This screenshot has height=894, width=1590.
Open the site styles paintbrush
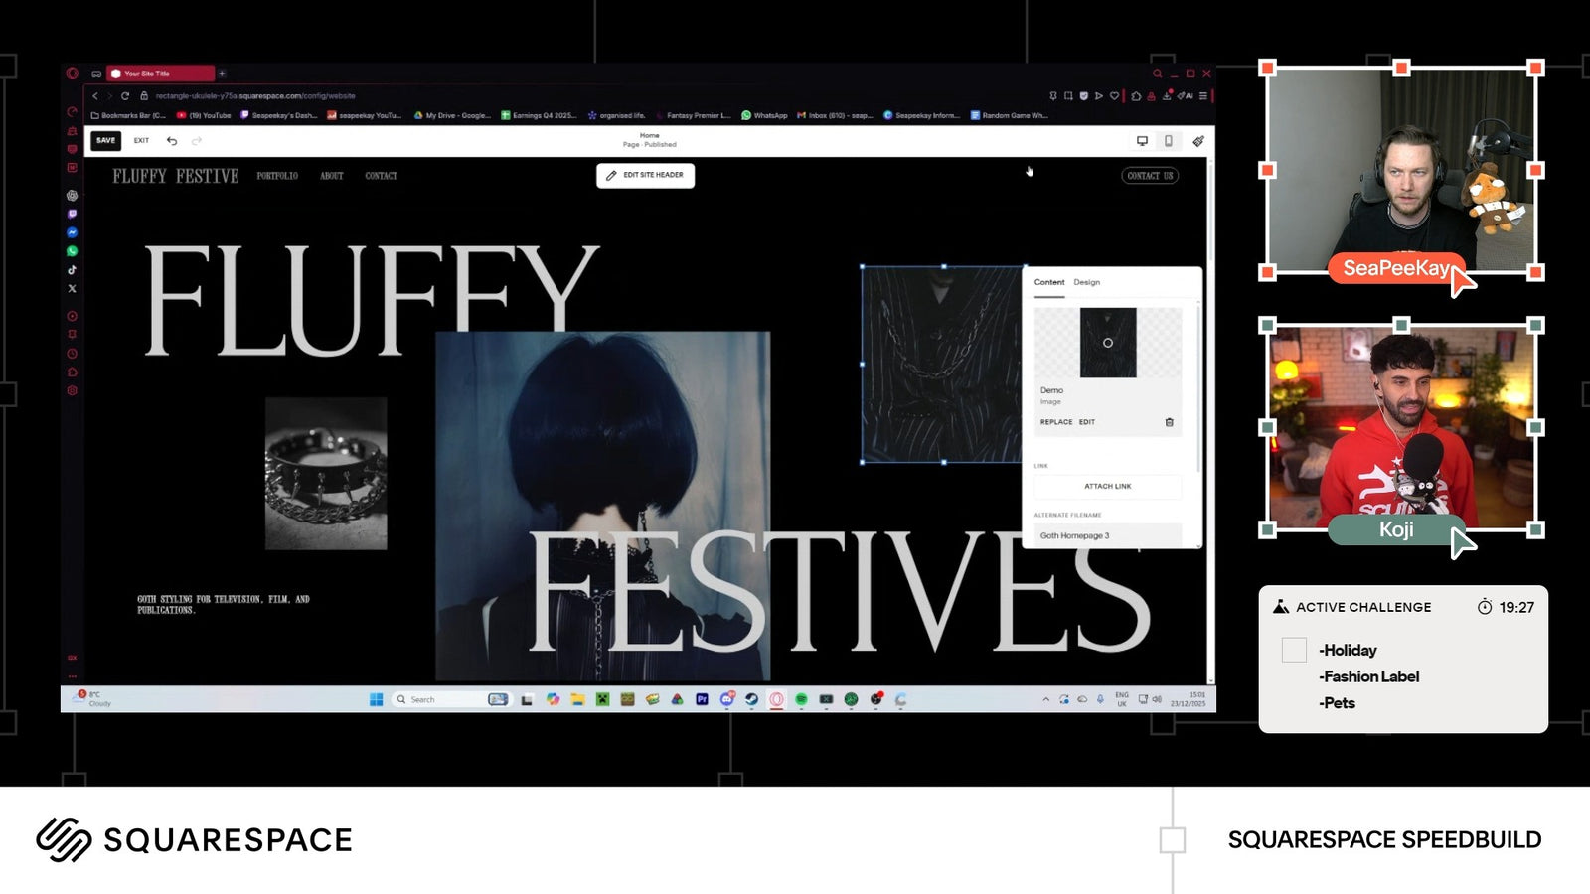pyautogui.click(x=1198, y=141)
